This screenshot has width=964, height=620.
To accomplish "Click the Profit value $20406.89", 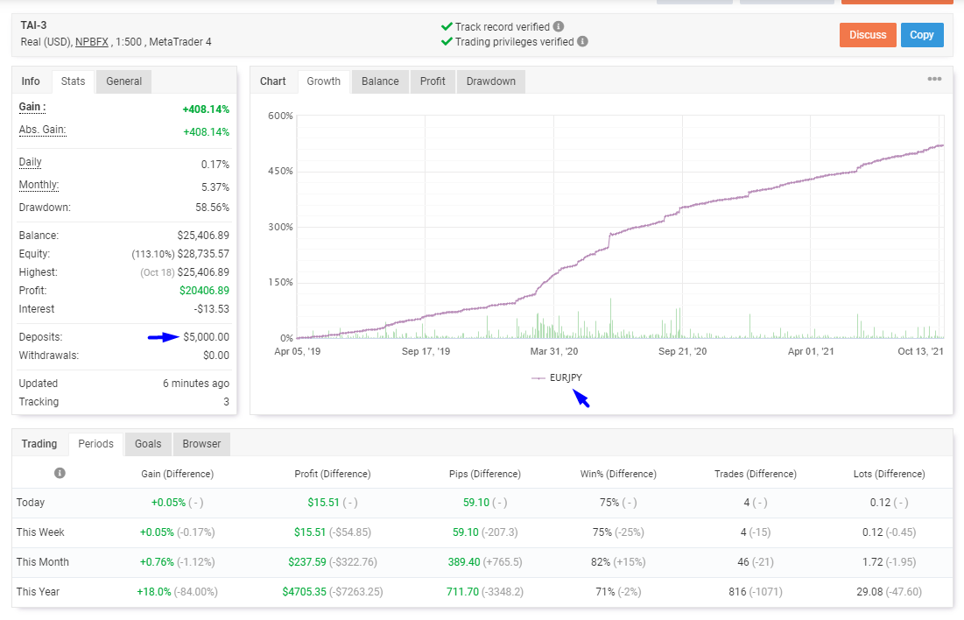I will (204, 291).
